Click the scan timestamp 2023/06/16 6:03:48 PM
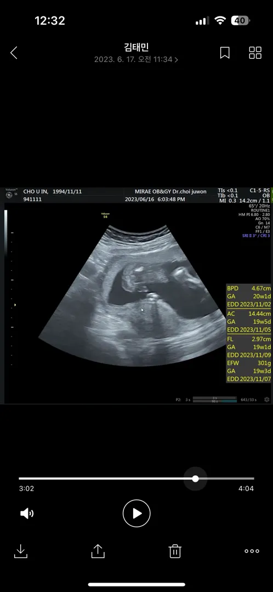The height and width of the screenshot is (592, 273). (x=155, y=200)
